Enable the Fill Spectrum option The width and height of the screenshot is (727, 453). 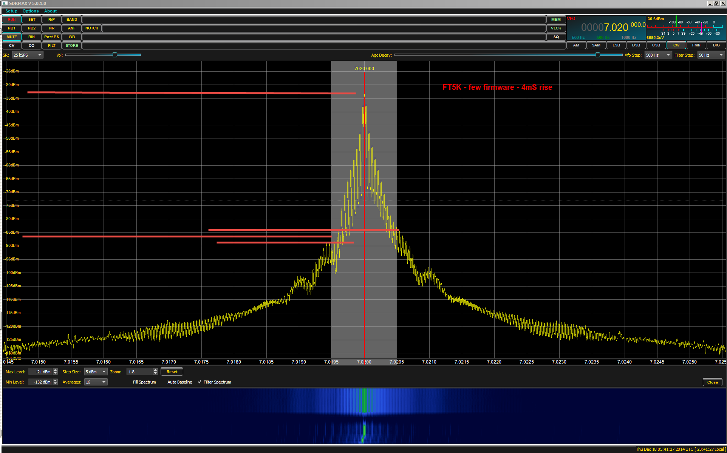pos(144,382)
